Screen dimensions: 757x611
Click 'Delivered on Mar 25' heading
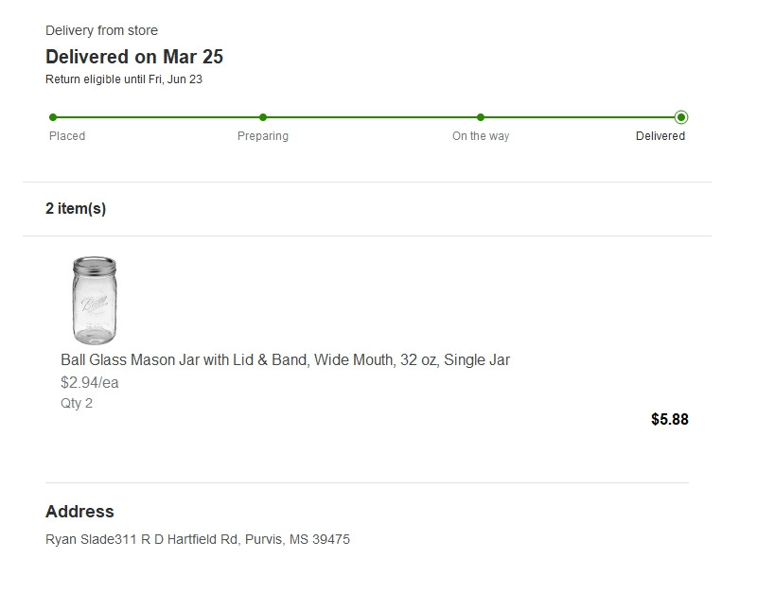point(134,57)
